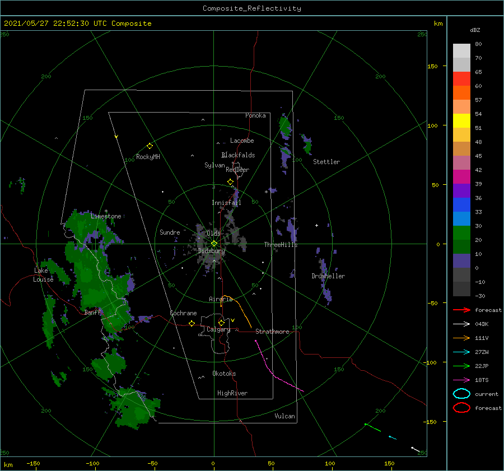Viewport: 504px width, 471px height.
Task: Click the ThreeHills label
Action: pos(281,245)
